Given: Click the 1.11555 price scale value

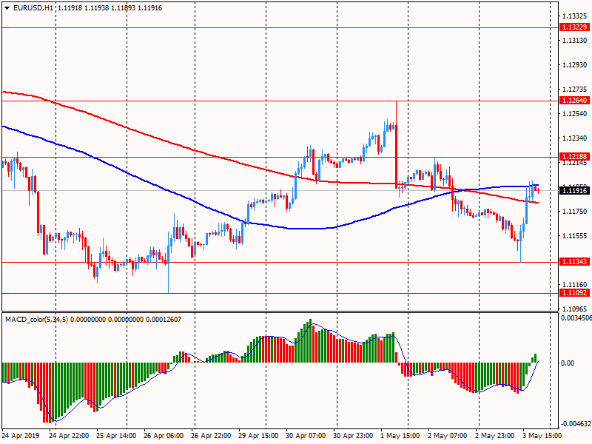Looking at the screenshot, I should pos(575,236).
